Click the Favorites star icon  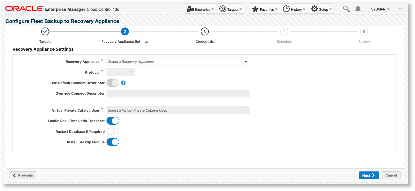click(255, 9)
